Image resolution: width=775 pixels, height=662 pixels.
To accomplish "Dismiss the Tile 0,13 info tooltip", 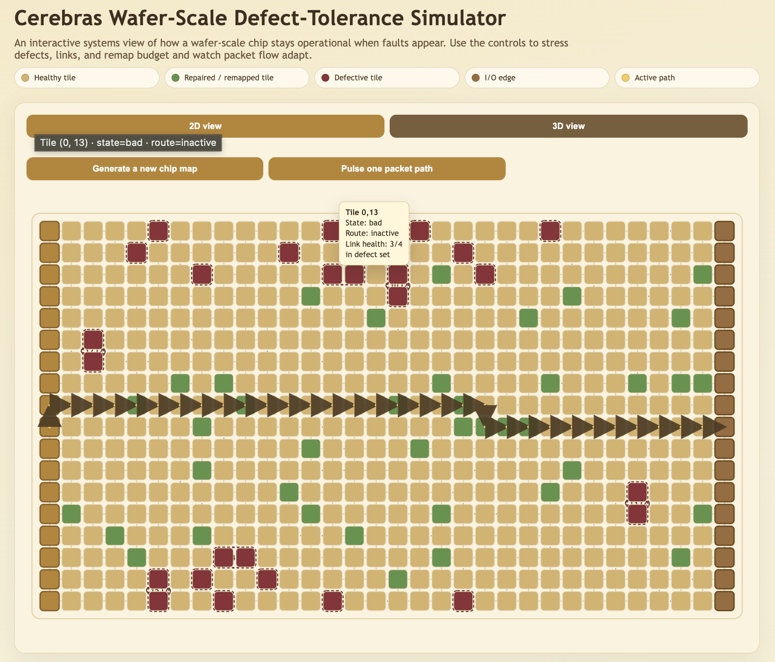I will 374,232.
